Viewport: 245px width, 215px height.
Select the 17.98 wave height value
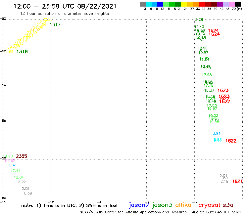tap(207, 75)
